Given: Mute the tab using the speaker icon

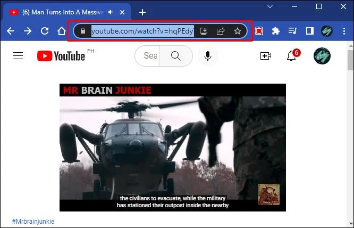Looking at the screenshot, I should click(111, 12).
